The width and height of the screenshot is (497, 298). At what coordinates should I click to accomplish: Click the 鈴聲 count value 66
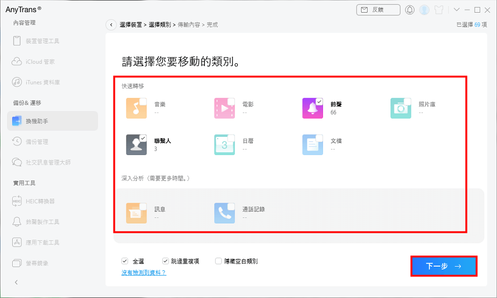tap(334, 113)
